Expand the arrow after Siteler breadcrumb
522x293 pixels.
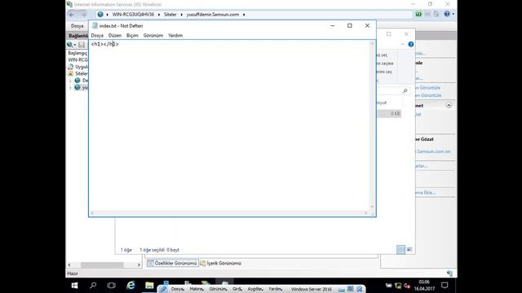181,15
